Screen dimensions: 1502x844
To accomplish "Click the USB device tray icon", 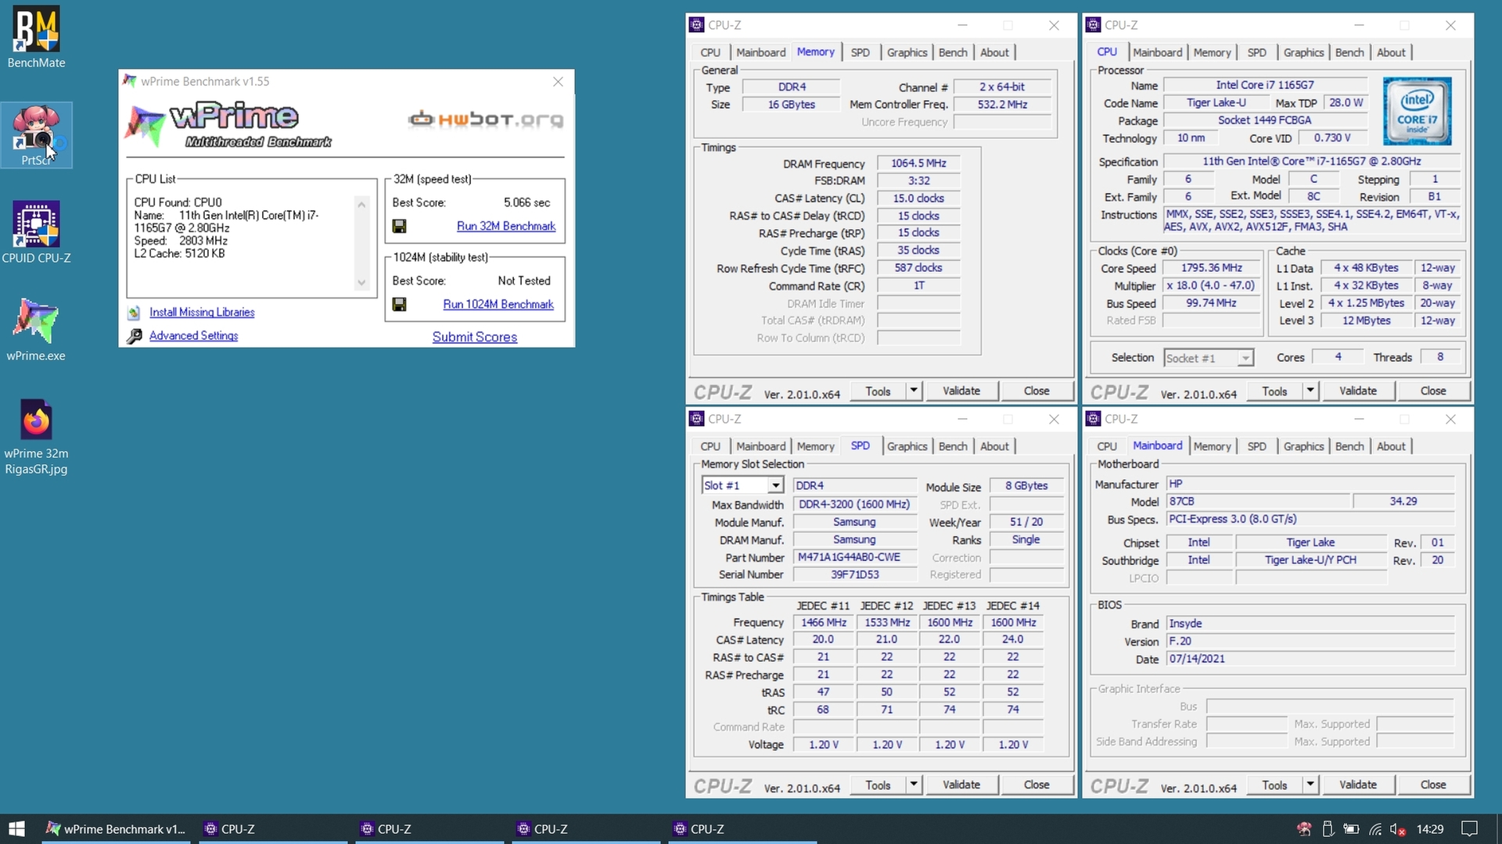I will [1328, 829].
